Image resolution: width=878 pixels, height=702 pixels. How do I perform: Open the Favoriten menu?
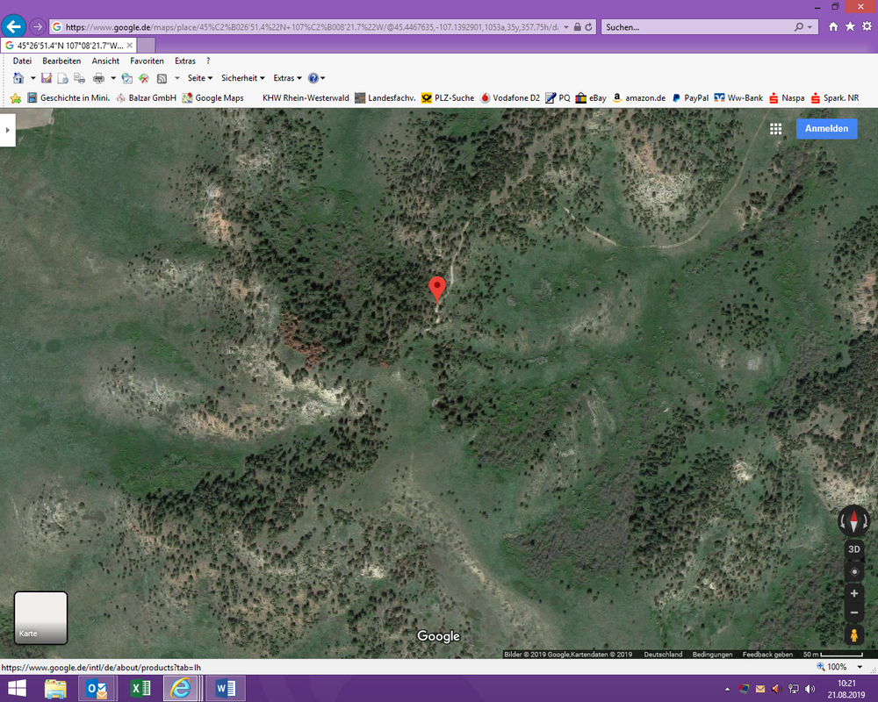[147, 61]
